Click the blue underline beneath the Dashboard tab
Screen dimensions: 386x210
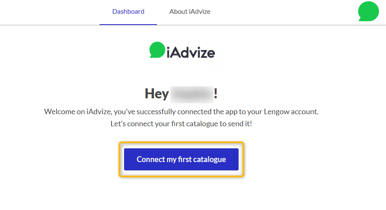click(x=128, y=25)
